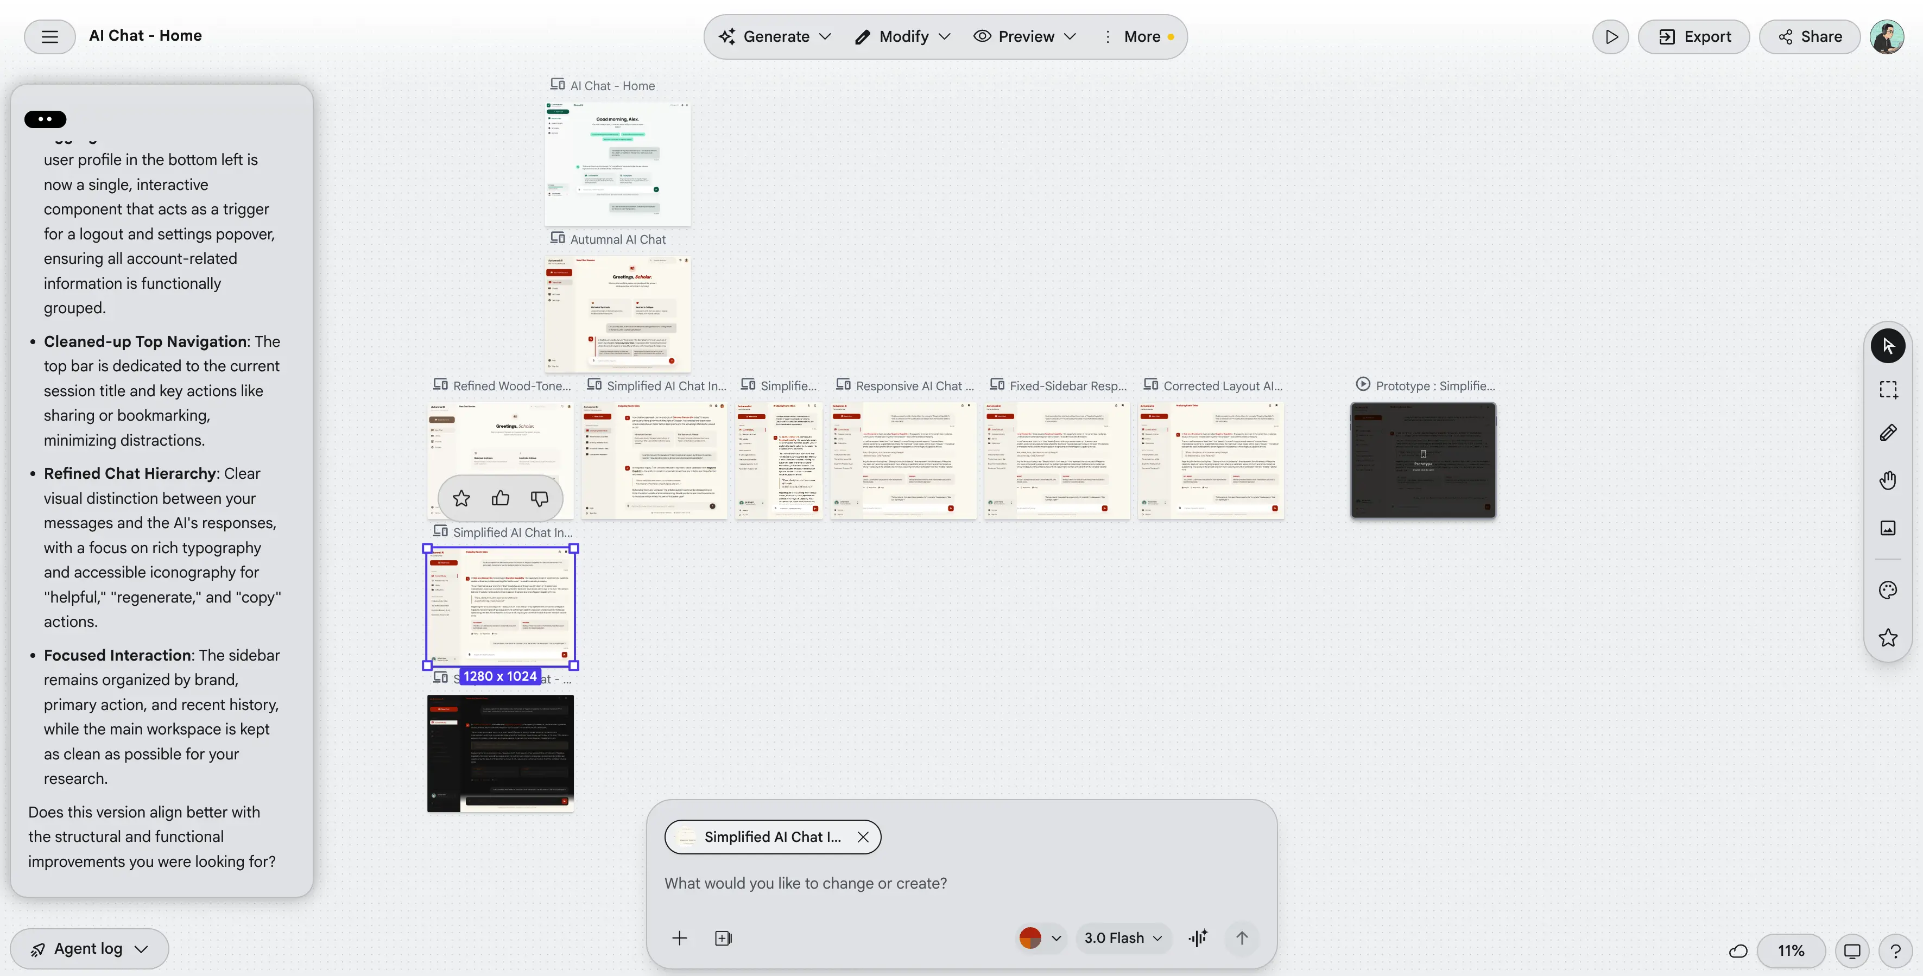Expand the Agent log dropdown
Screen dimensions: 1923x976
[89, 948]
